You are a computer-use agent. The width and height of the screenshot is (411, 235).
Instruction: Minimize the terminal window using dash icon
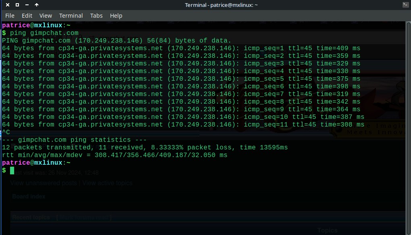[x=27, y=5]
